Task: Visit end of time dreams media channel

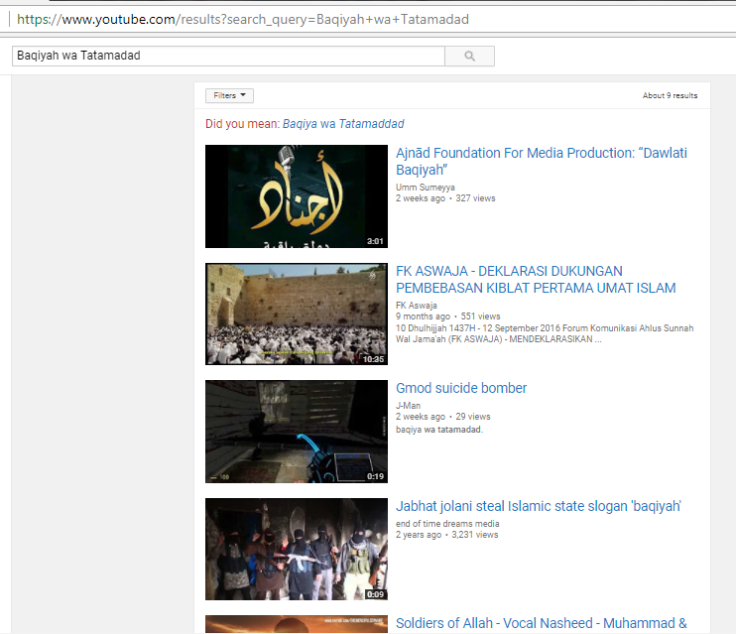Action: (447, 523)
